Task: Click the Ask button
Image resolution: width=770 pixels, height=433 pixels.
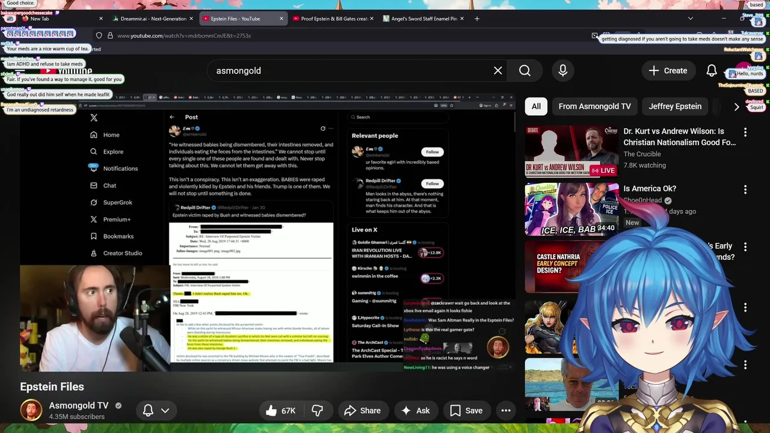Action: [x=415, y=411]
